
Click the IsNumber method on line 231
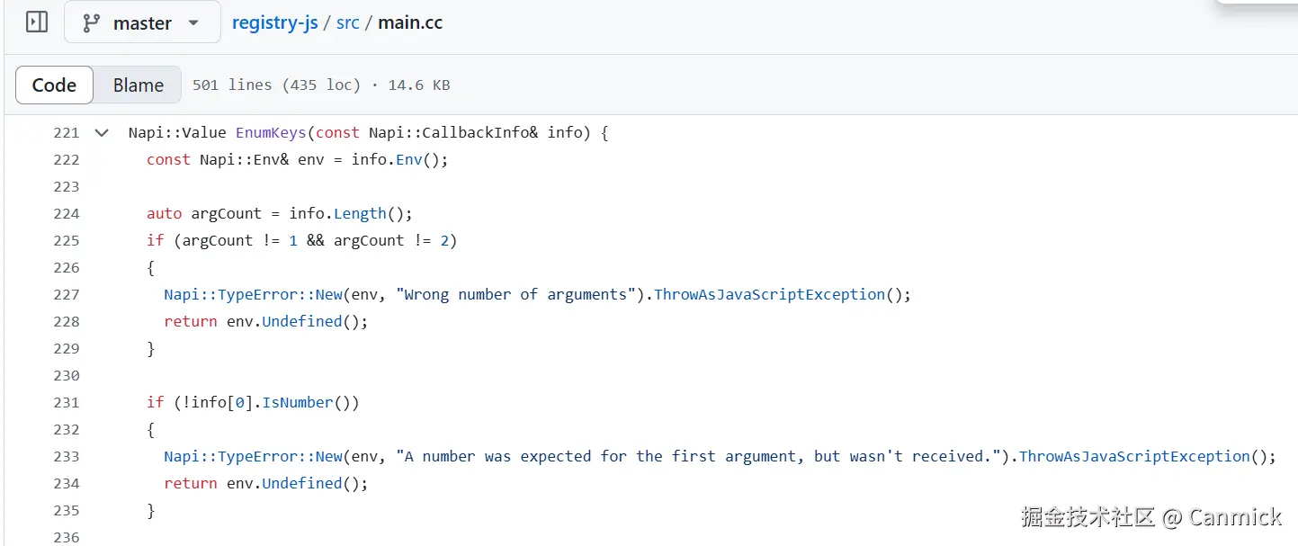(297, 403)
